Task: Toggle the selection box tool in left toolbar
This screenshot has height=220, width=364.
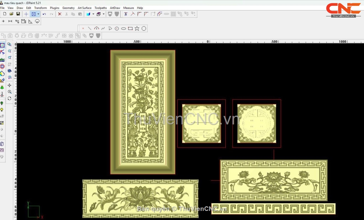Action: coord(2,45)
